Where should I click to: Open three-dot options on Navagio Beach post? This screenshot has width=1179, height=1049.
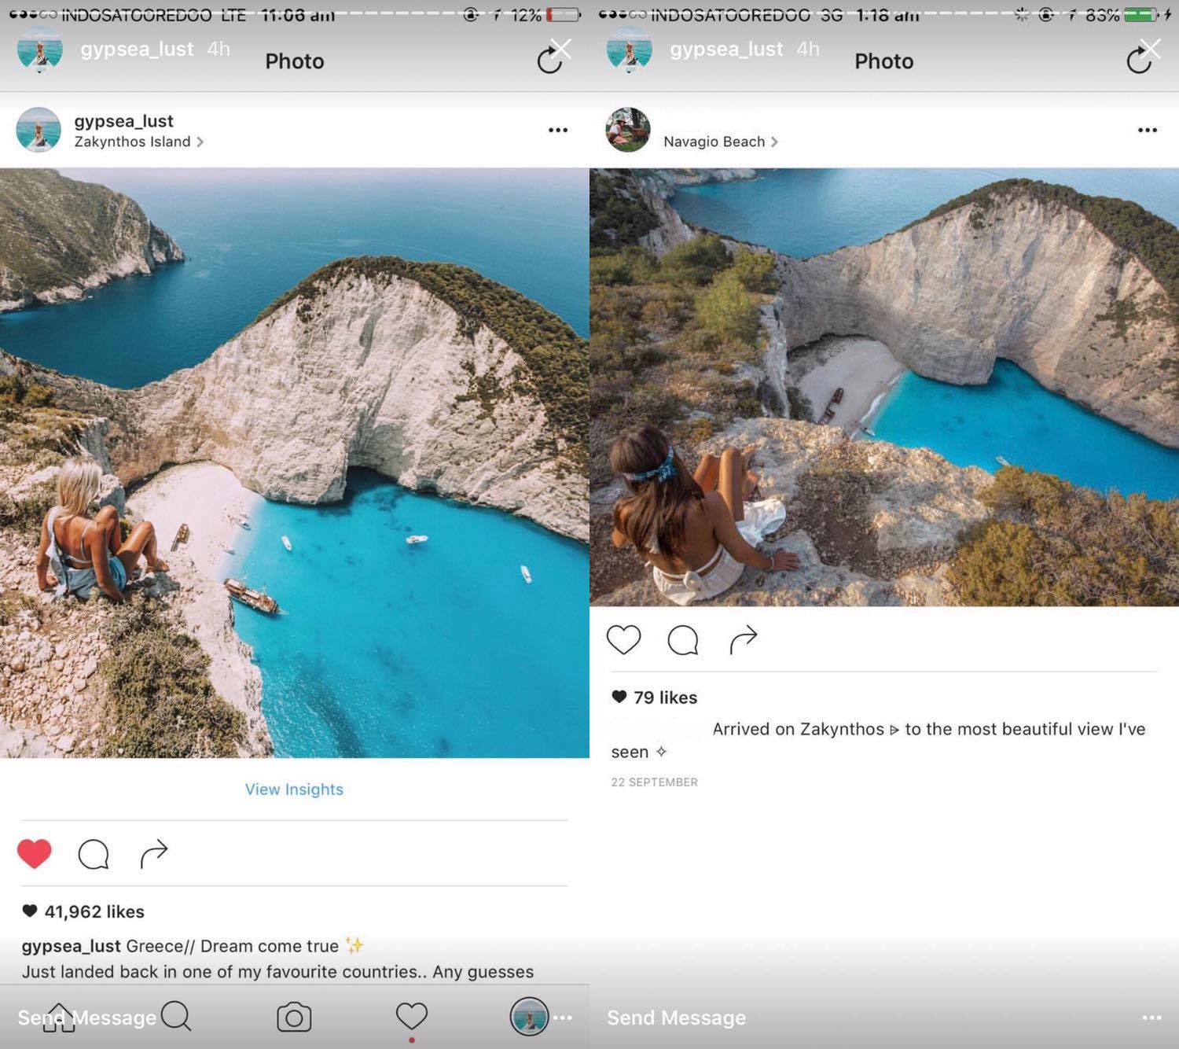pos(1148,130)
